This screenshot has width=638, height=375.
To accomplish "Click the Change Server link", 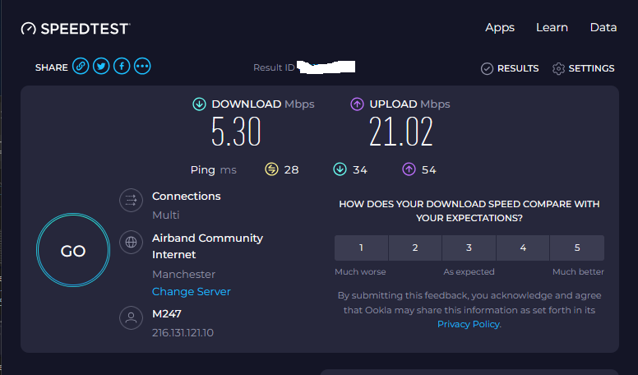I will pos(192,292).
